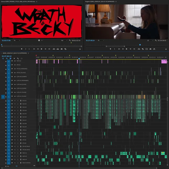
Task: Step forward one frame in Source monitor
Action: 46,49
